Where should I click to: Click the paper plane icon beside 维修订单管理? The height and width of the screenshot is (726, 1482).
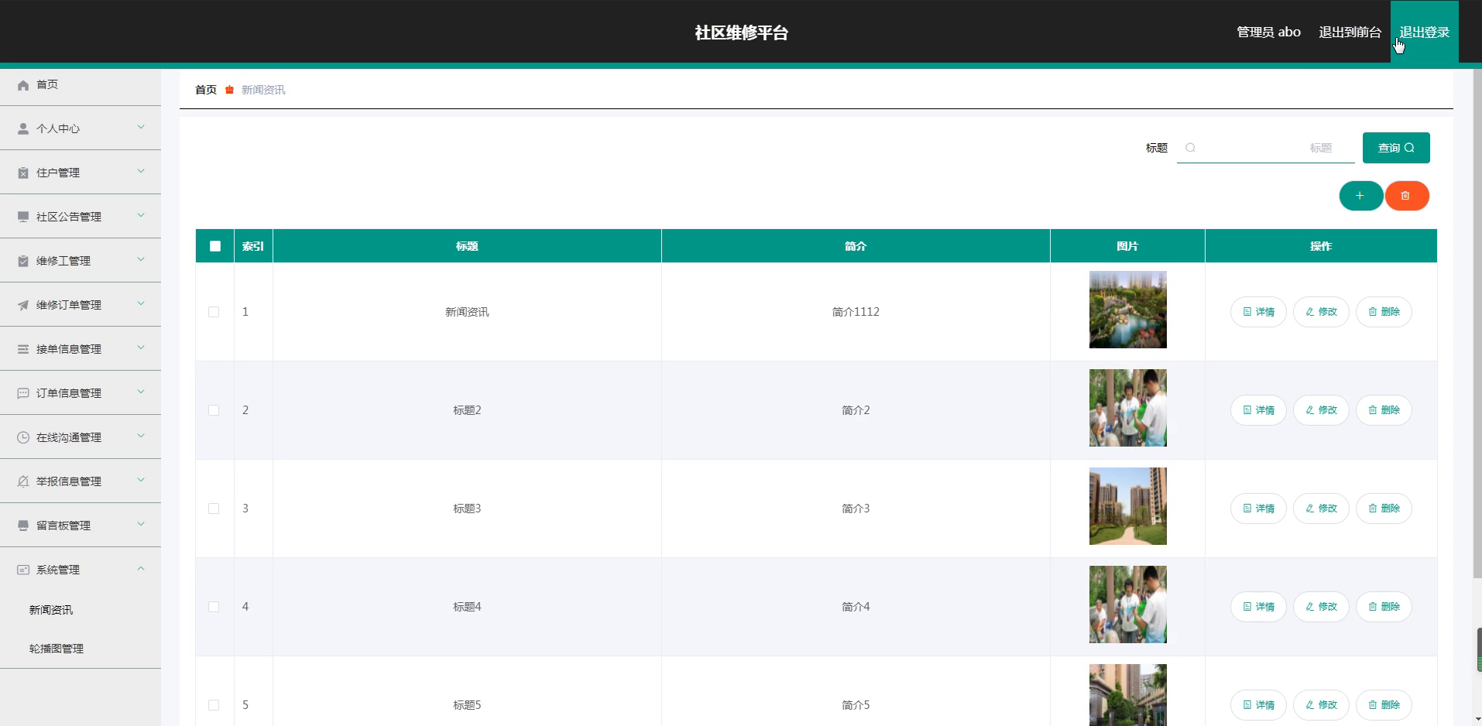click(23, 305)
